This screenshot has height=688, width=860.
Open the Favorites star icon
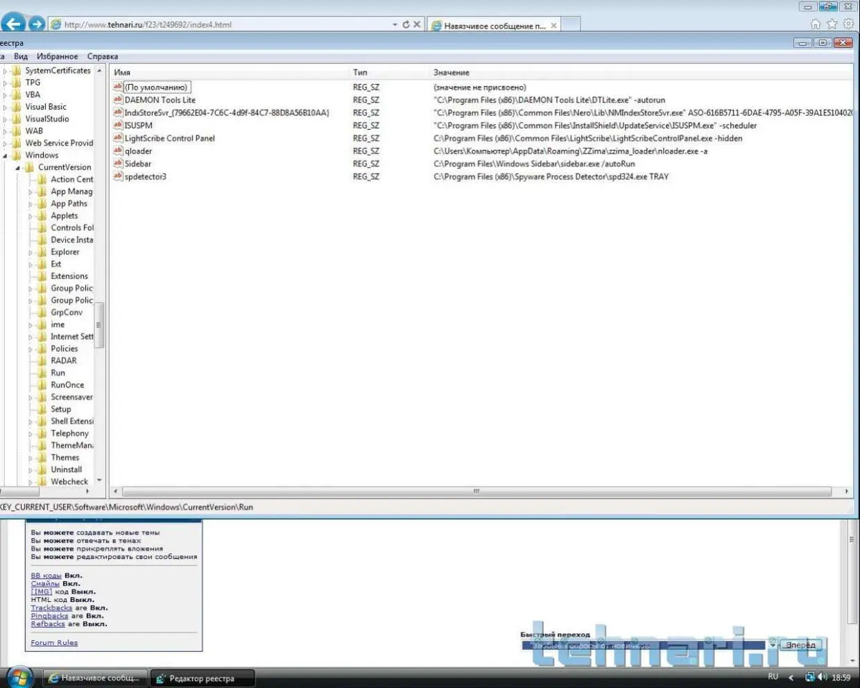pos(832,24)
